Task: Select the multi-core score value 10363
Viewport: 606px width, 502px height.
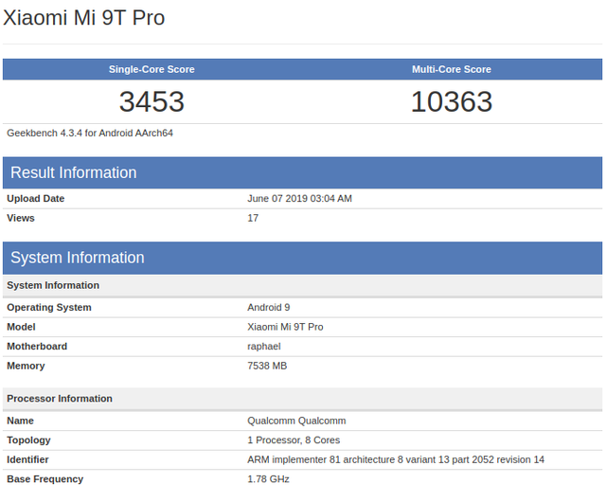Action: pos(452,101)
